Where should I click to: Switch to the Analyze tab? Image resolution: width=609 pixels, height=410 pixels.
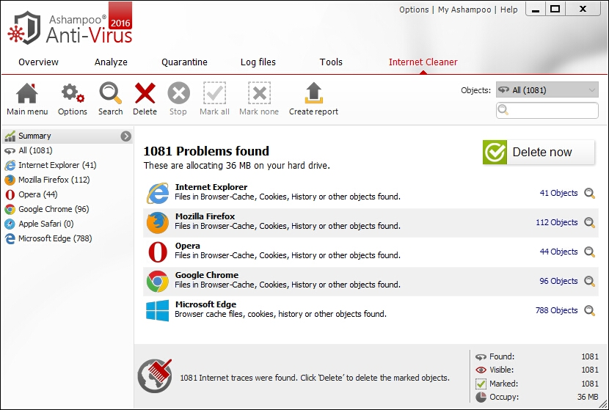[x=111, y=62]
